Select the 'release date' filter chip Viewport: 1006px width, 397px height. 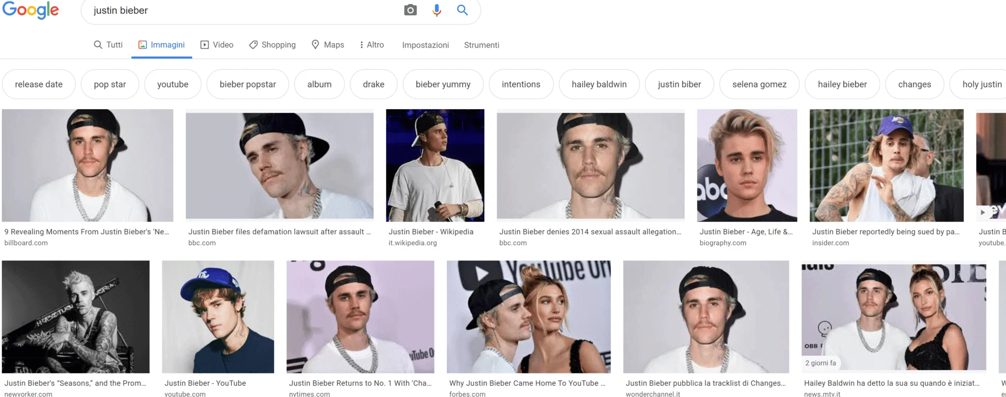click(39, 85)
